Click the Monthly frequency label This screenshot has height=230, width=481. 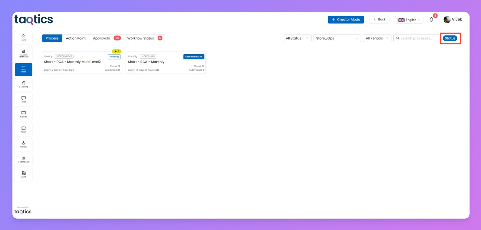pyautogui.click(x=133, y=56)
